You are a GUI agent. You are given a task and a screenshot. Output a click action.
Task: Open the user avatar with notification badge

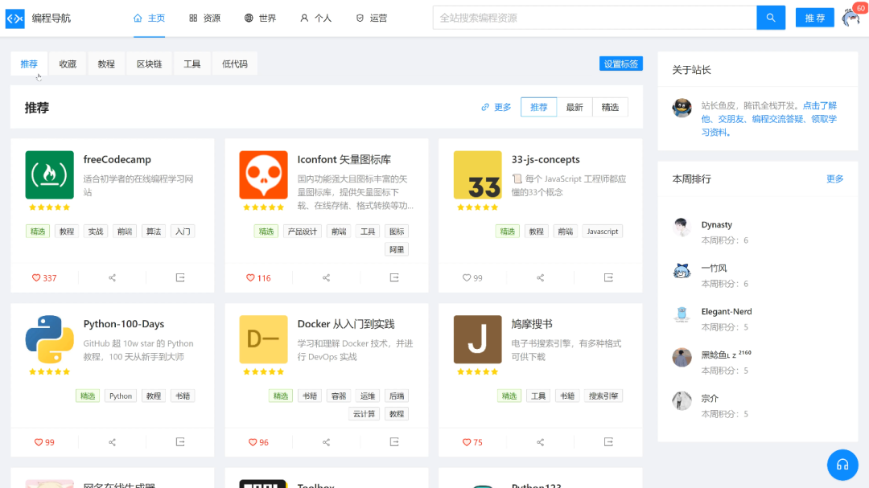coord(850,18)
